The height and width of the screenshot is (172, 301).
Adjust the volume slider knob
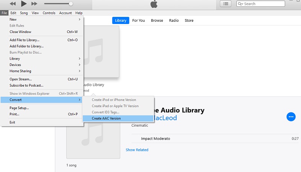pos(71,4)
